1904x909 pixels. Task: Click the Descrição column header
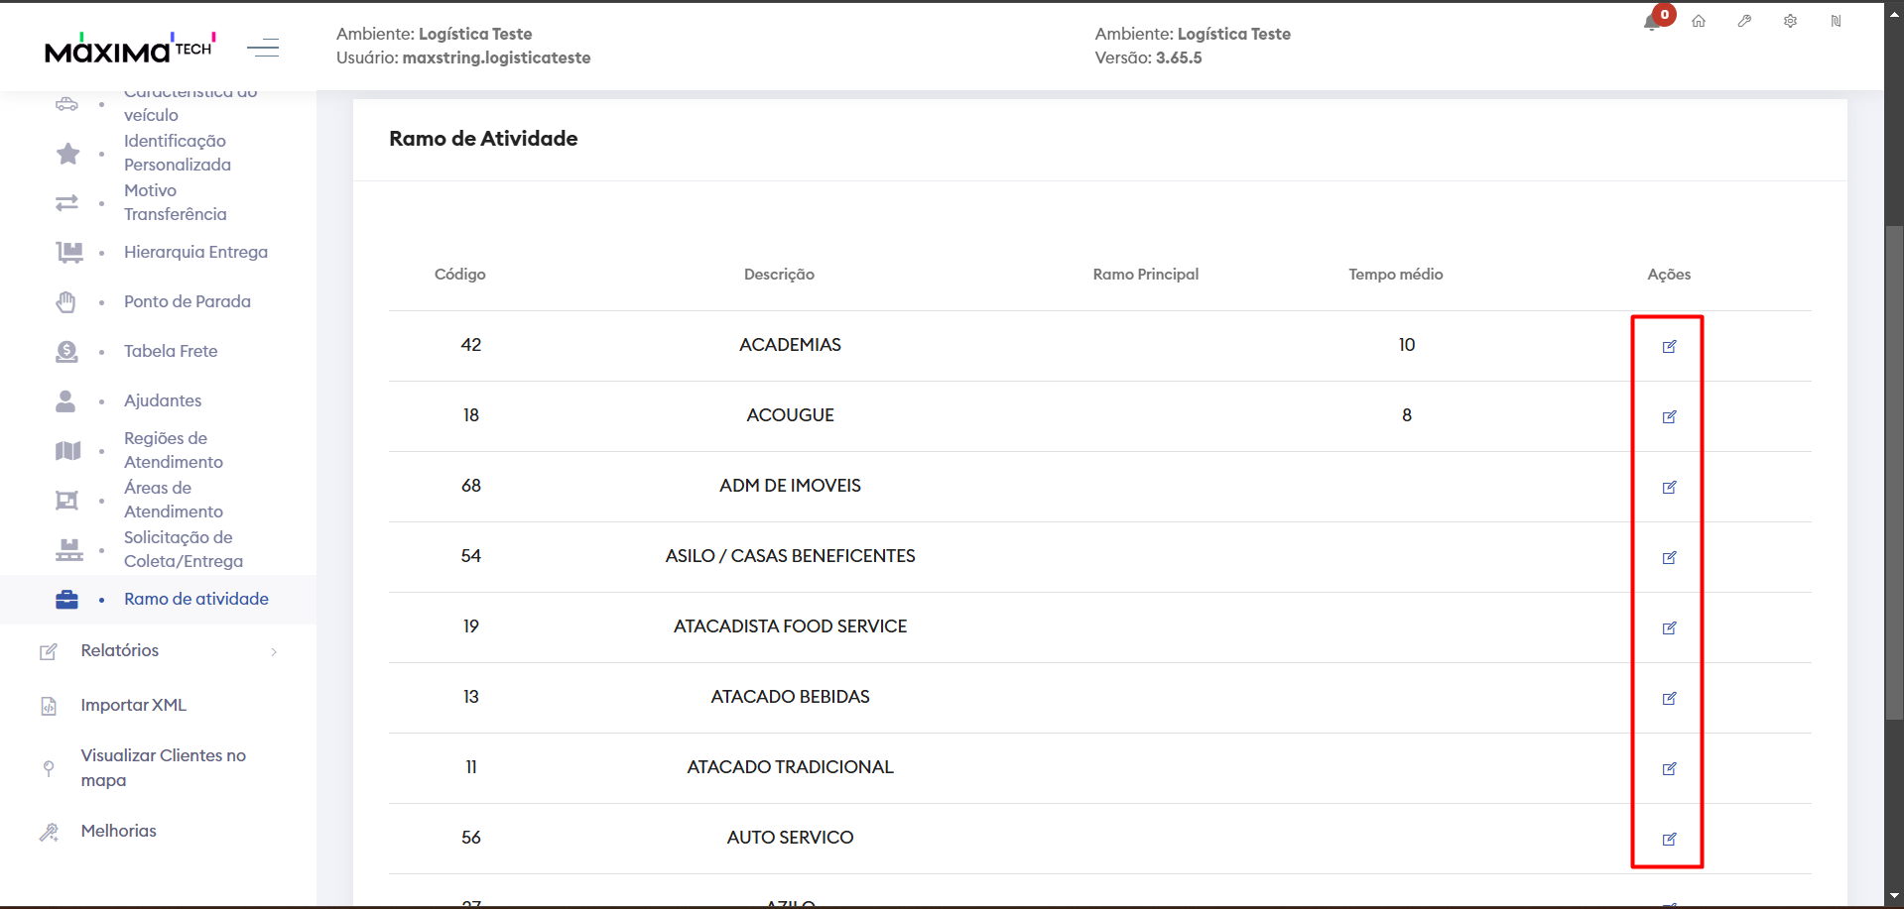coord(780,275)
